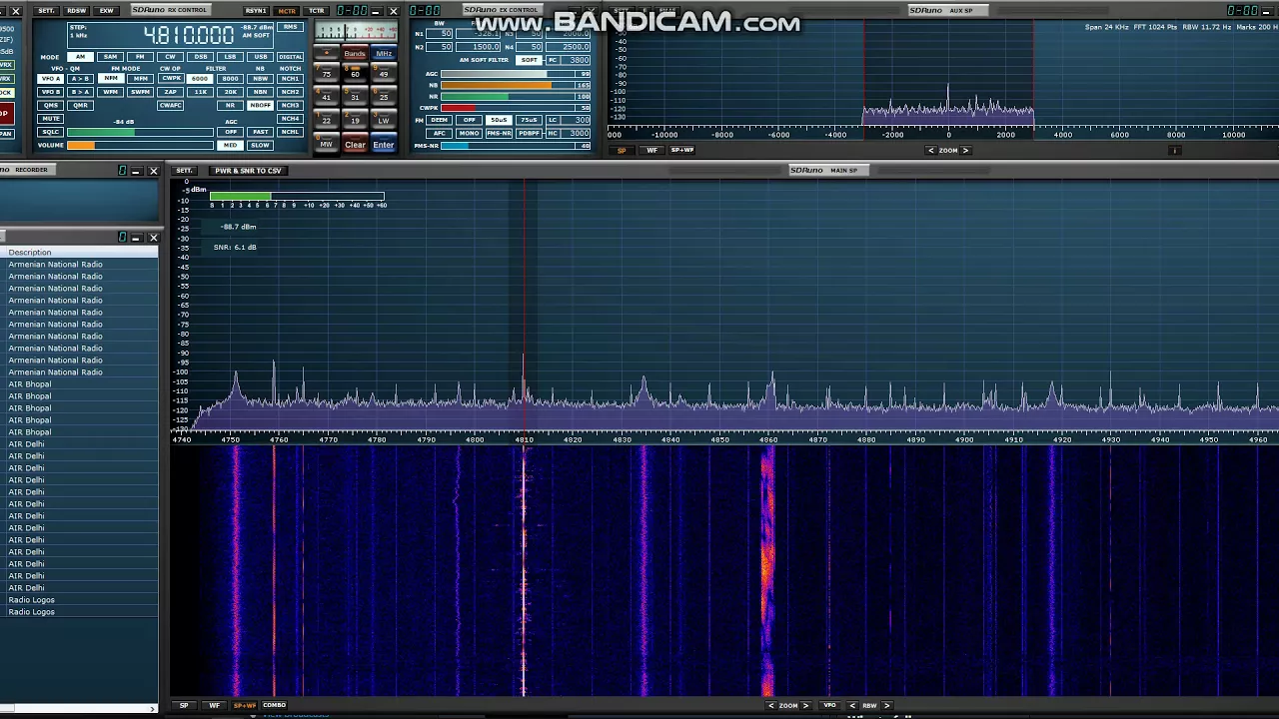The image size is (1279, 719).
Task: Toggle SOFT AM filter in EX Control
Action: (x=529, y=60)
